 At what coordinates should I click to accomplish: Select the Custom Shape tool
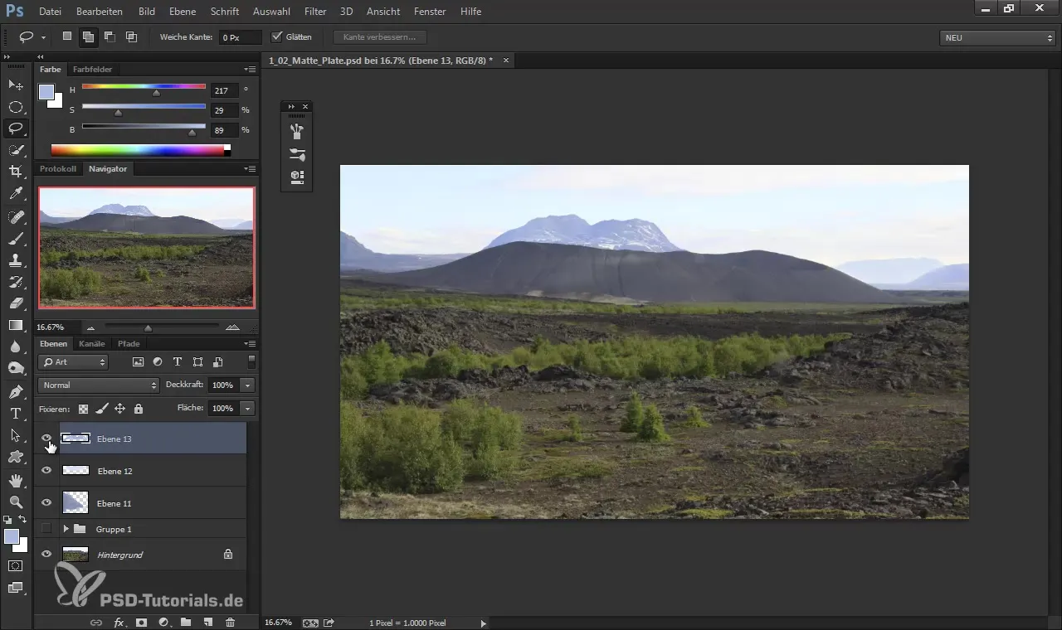click(x=16, y=456)
